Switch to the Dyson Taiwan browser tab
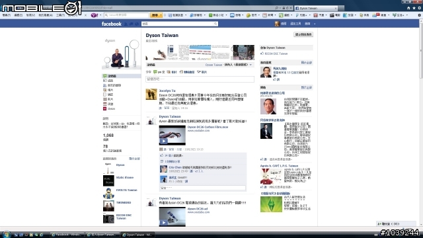423x238 pixels. click(316, 8)
